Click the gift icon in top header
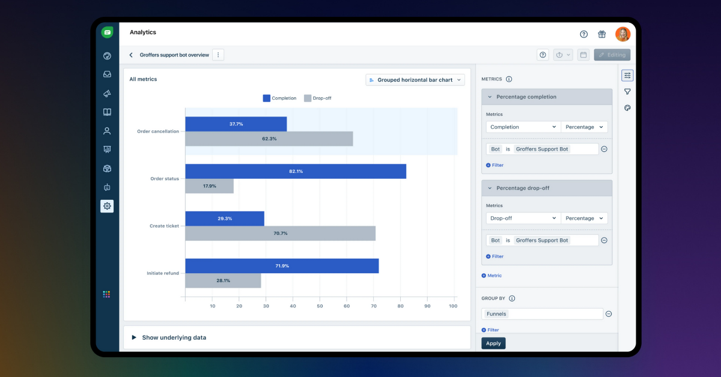The image size is (721, 377). (601, 34)
